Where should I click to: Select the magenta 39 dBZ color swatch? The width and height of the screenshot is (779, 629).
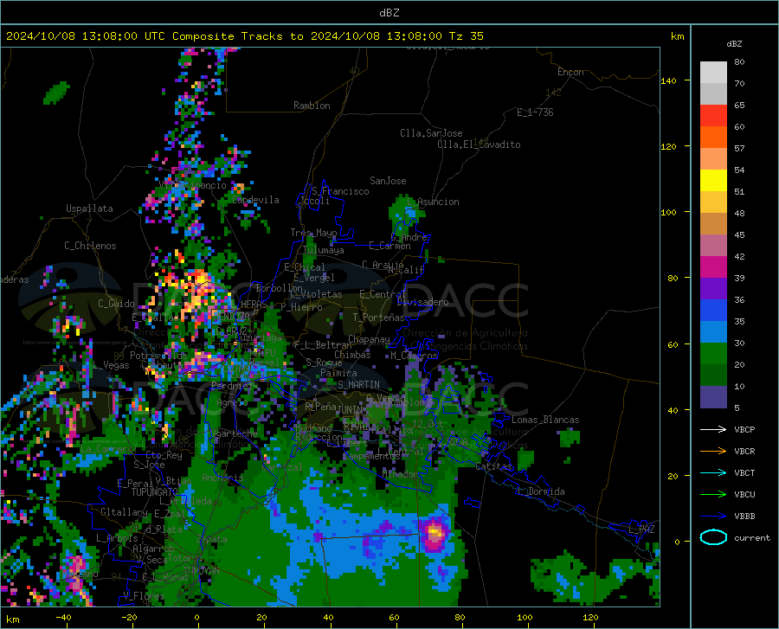[713, 267]
